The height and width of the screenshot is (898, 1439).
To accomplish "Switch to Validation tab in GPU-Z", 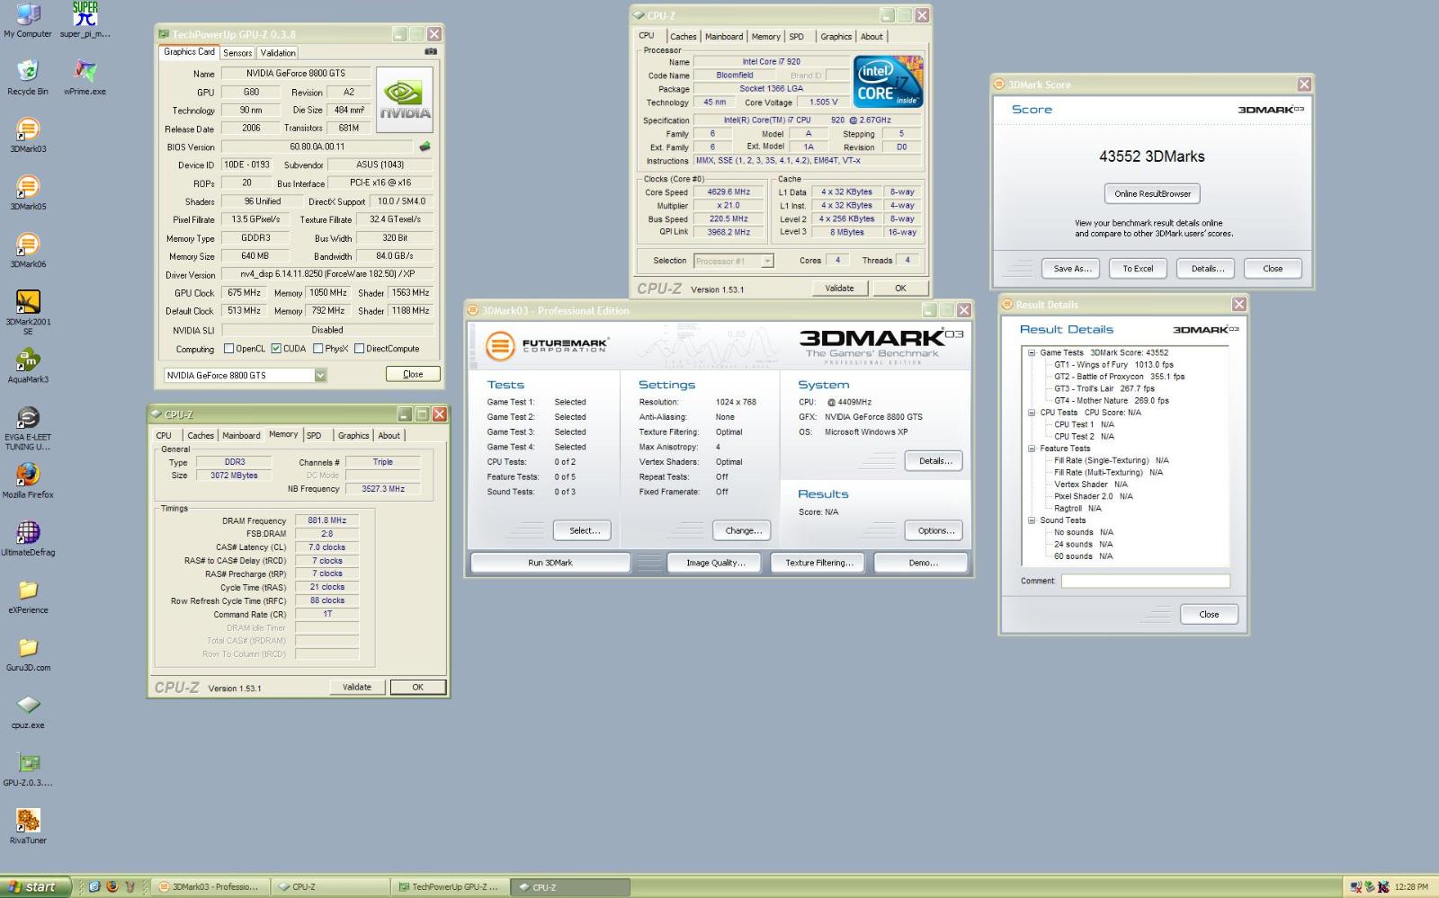I will [278, 53].
